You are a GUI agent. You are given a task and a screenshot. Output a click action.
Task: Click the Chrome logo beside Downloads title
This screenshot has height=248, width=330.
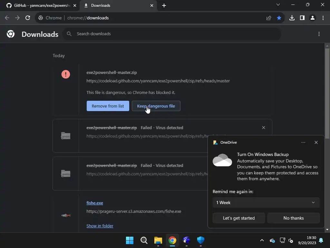click(11, 34)
